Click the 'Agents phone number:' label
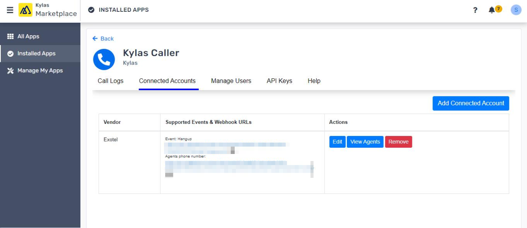The image size is (527, 228). pyautogui.click(x=185, y=157)
